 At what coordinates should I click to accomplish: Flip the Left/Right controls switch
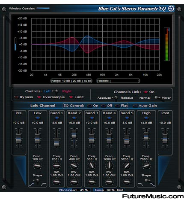[56, 91]
